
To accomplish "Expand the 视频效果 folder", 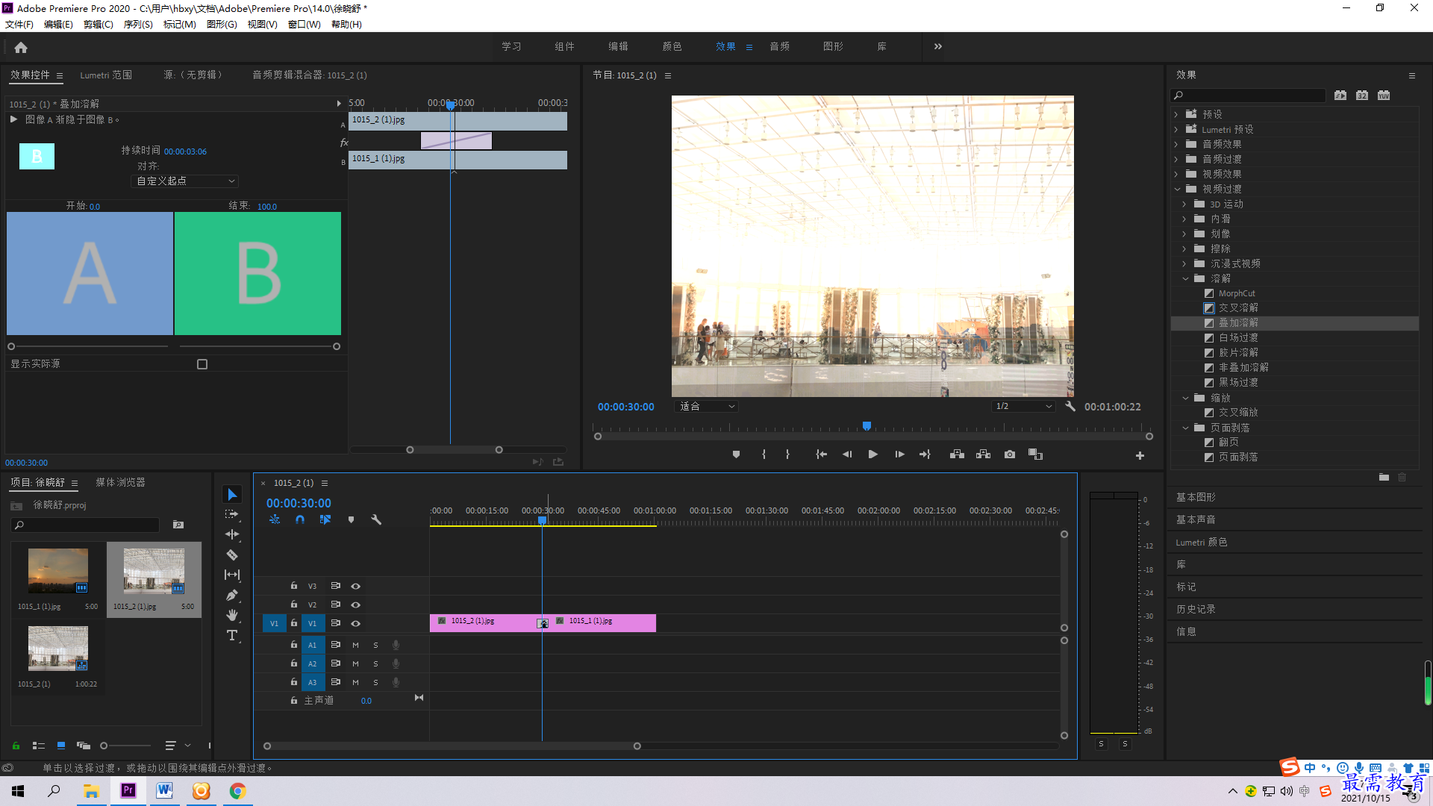I will tap(1176, 175).
